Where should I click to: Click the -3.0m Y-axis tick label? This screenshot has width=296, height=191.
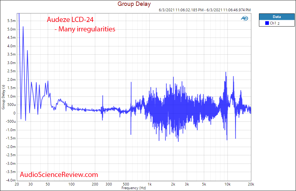point(11,163)
